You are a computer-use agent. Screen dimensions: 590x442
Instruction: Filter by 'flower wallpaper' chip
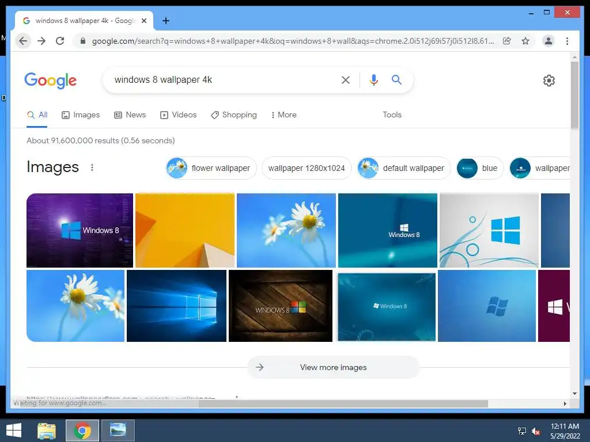(211, 168)
